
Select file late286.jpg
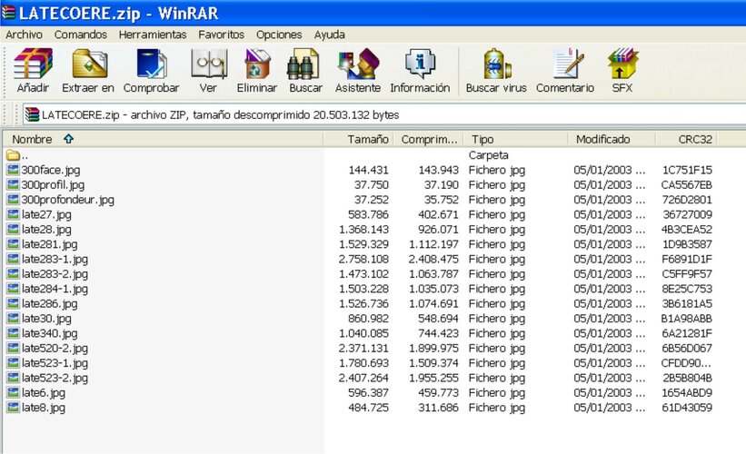pyautogui.click(x=49, y=303)
